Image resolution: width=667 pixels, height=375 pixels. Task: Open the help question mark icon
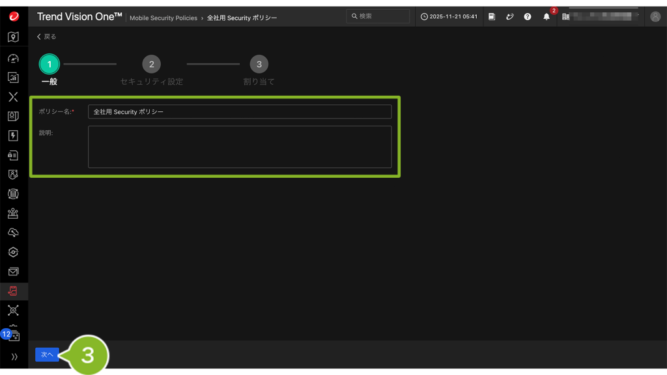tap(528, 17)
